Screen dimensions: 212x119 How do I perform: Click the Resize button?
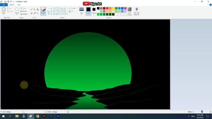coord(24,11)
